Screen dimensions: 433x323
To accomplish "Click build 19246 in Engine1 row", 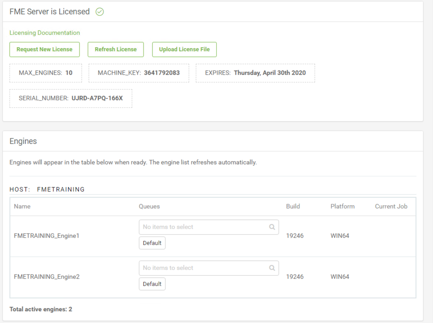I will tap(295, 236).
